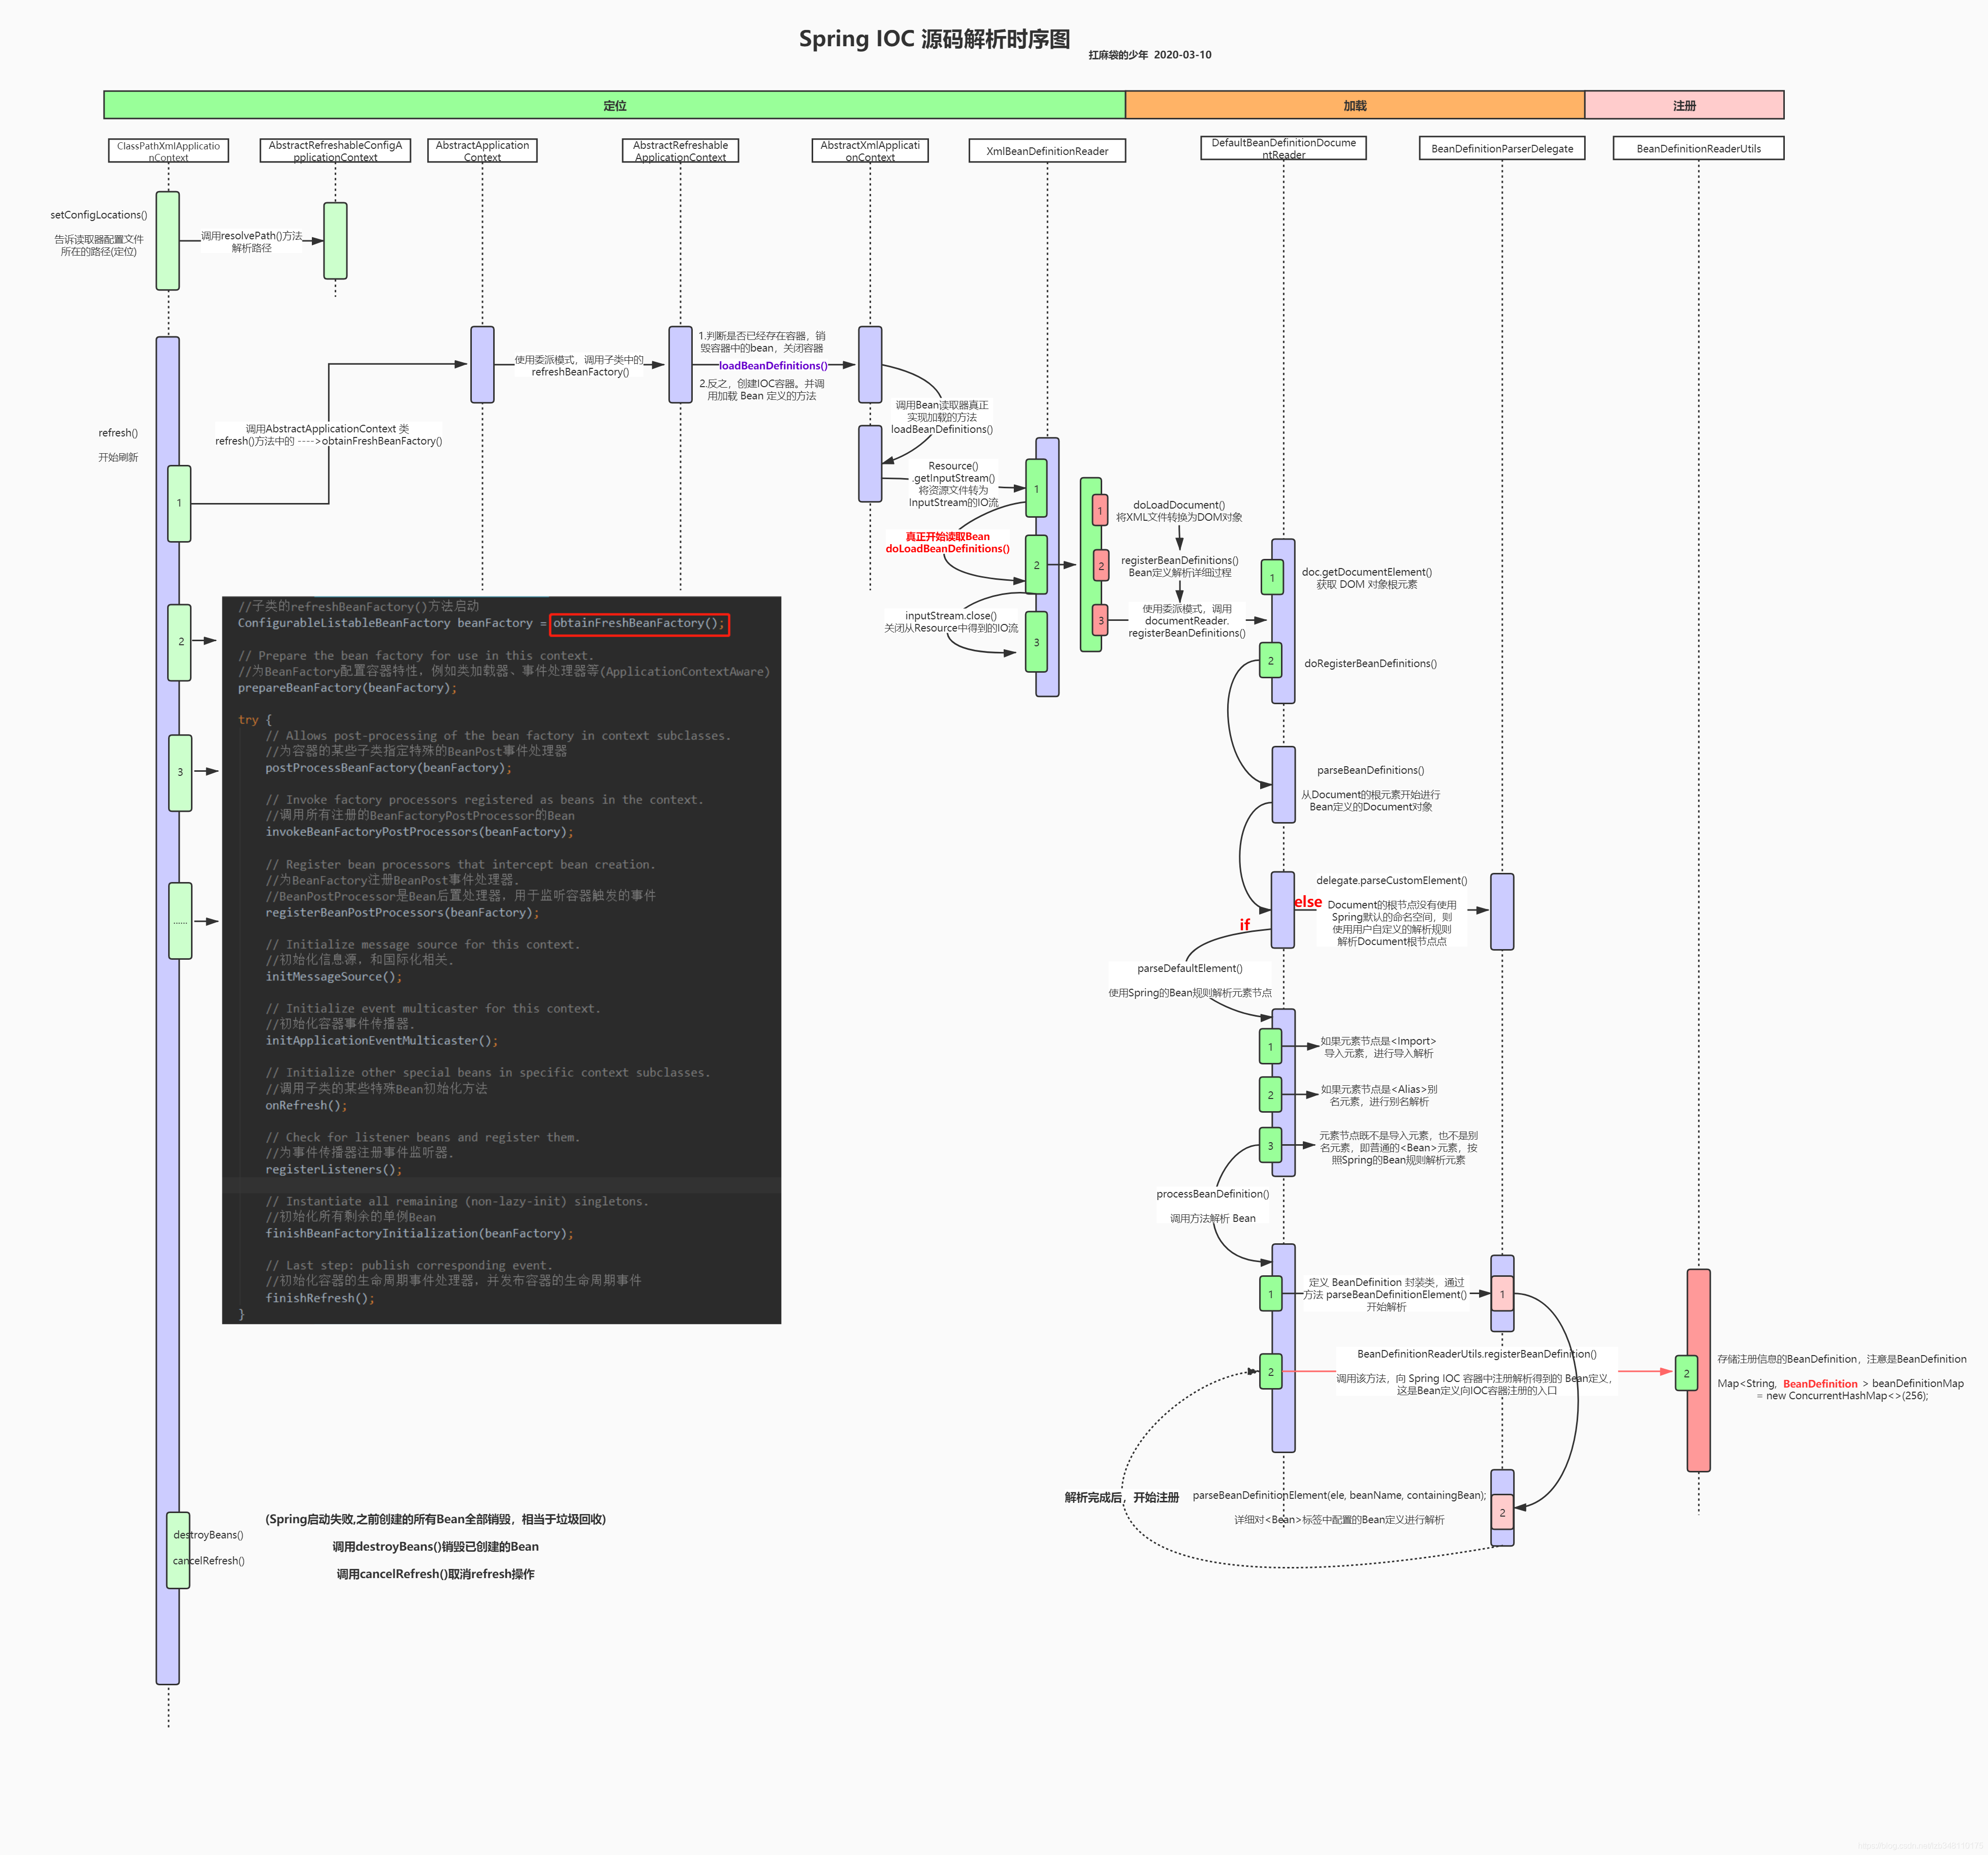Screen dimensions: 1988x1855
Task: Click the "cancelRefresh()" label
Action: 208,1561
